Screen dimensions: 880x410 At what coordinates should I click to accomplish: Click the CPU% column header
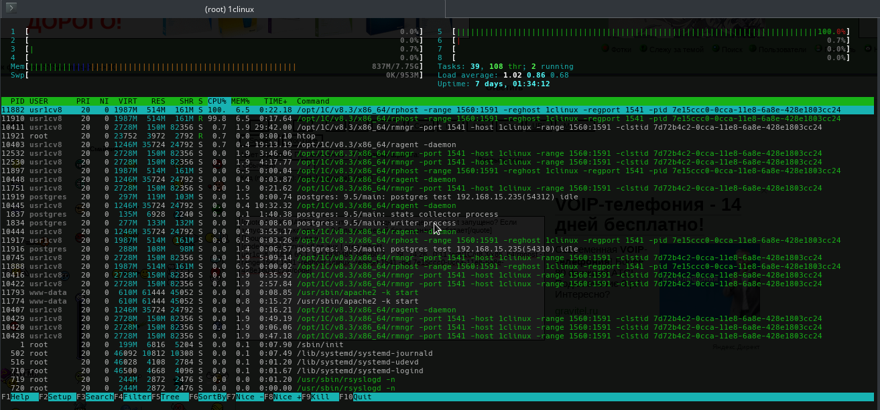(217, 101)
